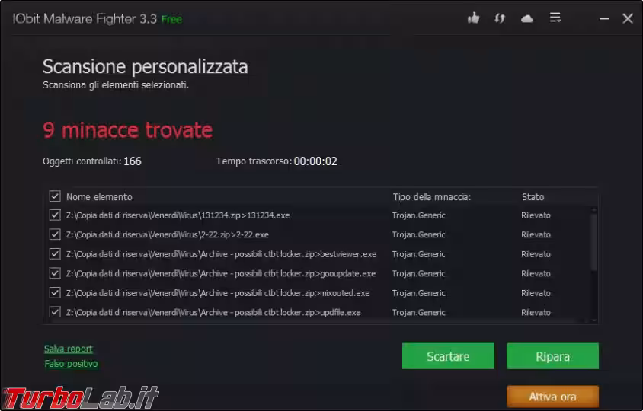This screenshot has width=643, height=411.
Task: Toggle the gooupdate.exe threat checkbox
Action: [55, 273]
